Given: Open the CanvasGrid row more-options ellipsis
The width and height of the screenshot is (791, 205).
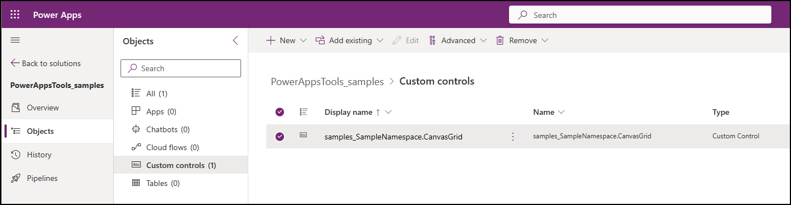Looking at the screenshot, I should coord(512,136).
